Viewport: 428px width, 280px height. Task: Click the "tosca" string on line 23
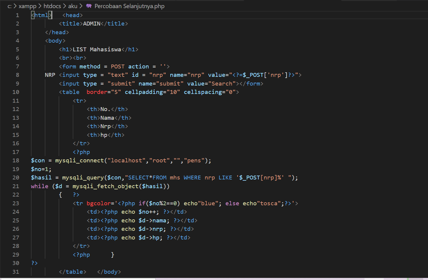click(x=269, y=203)
